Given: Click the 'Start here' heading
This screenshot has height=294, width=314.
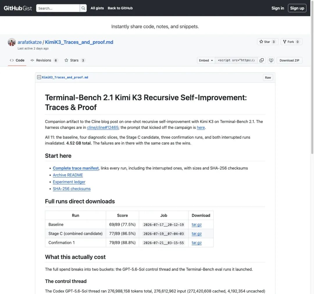Looking at the screenshot, I should point(58,156).
